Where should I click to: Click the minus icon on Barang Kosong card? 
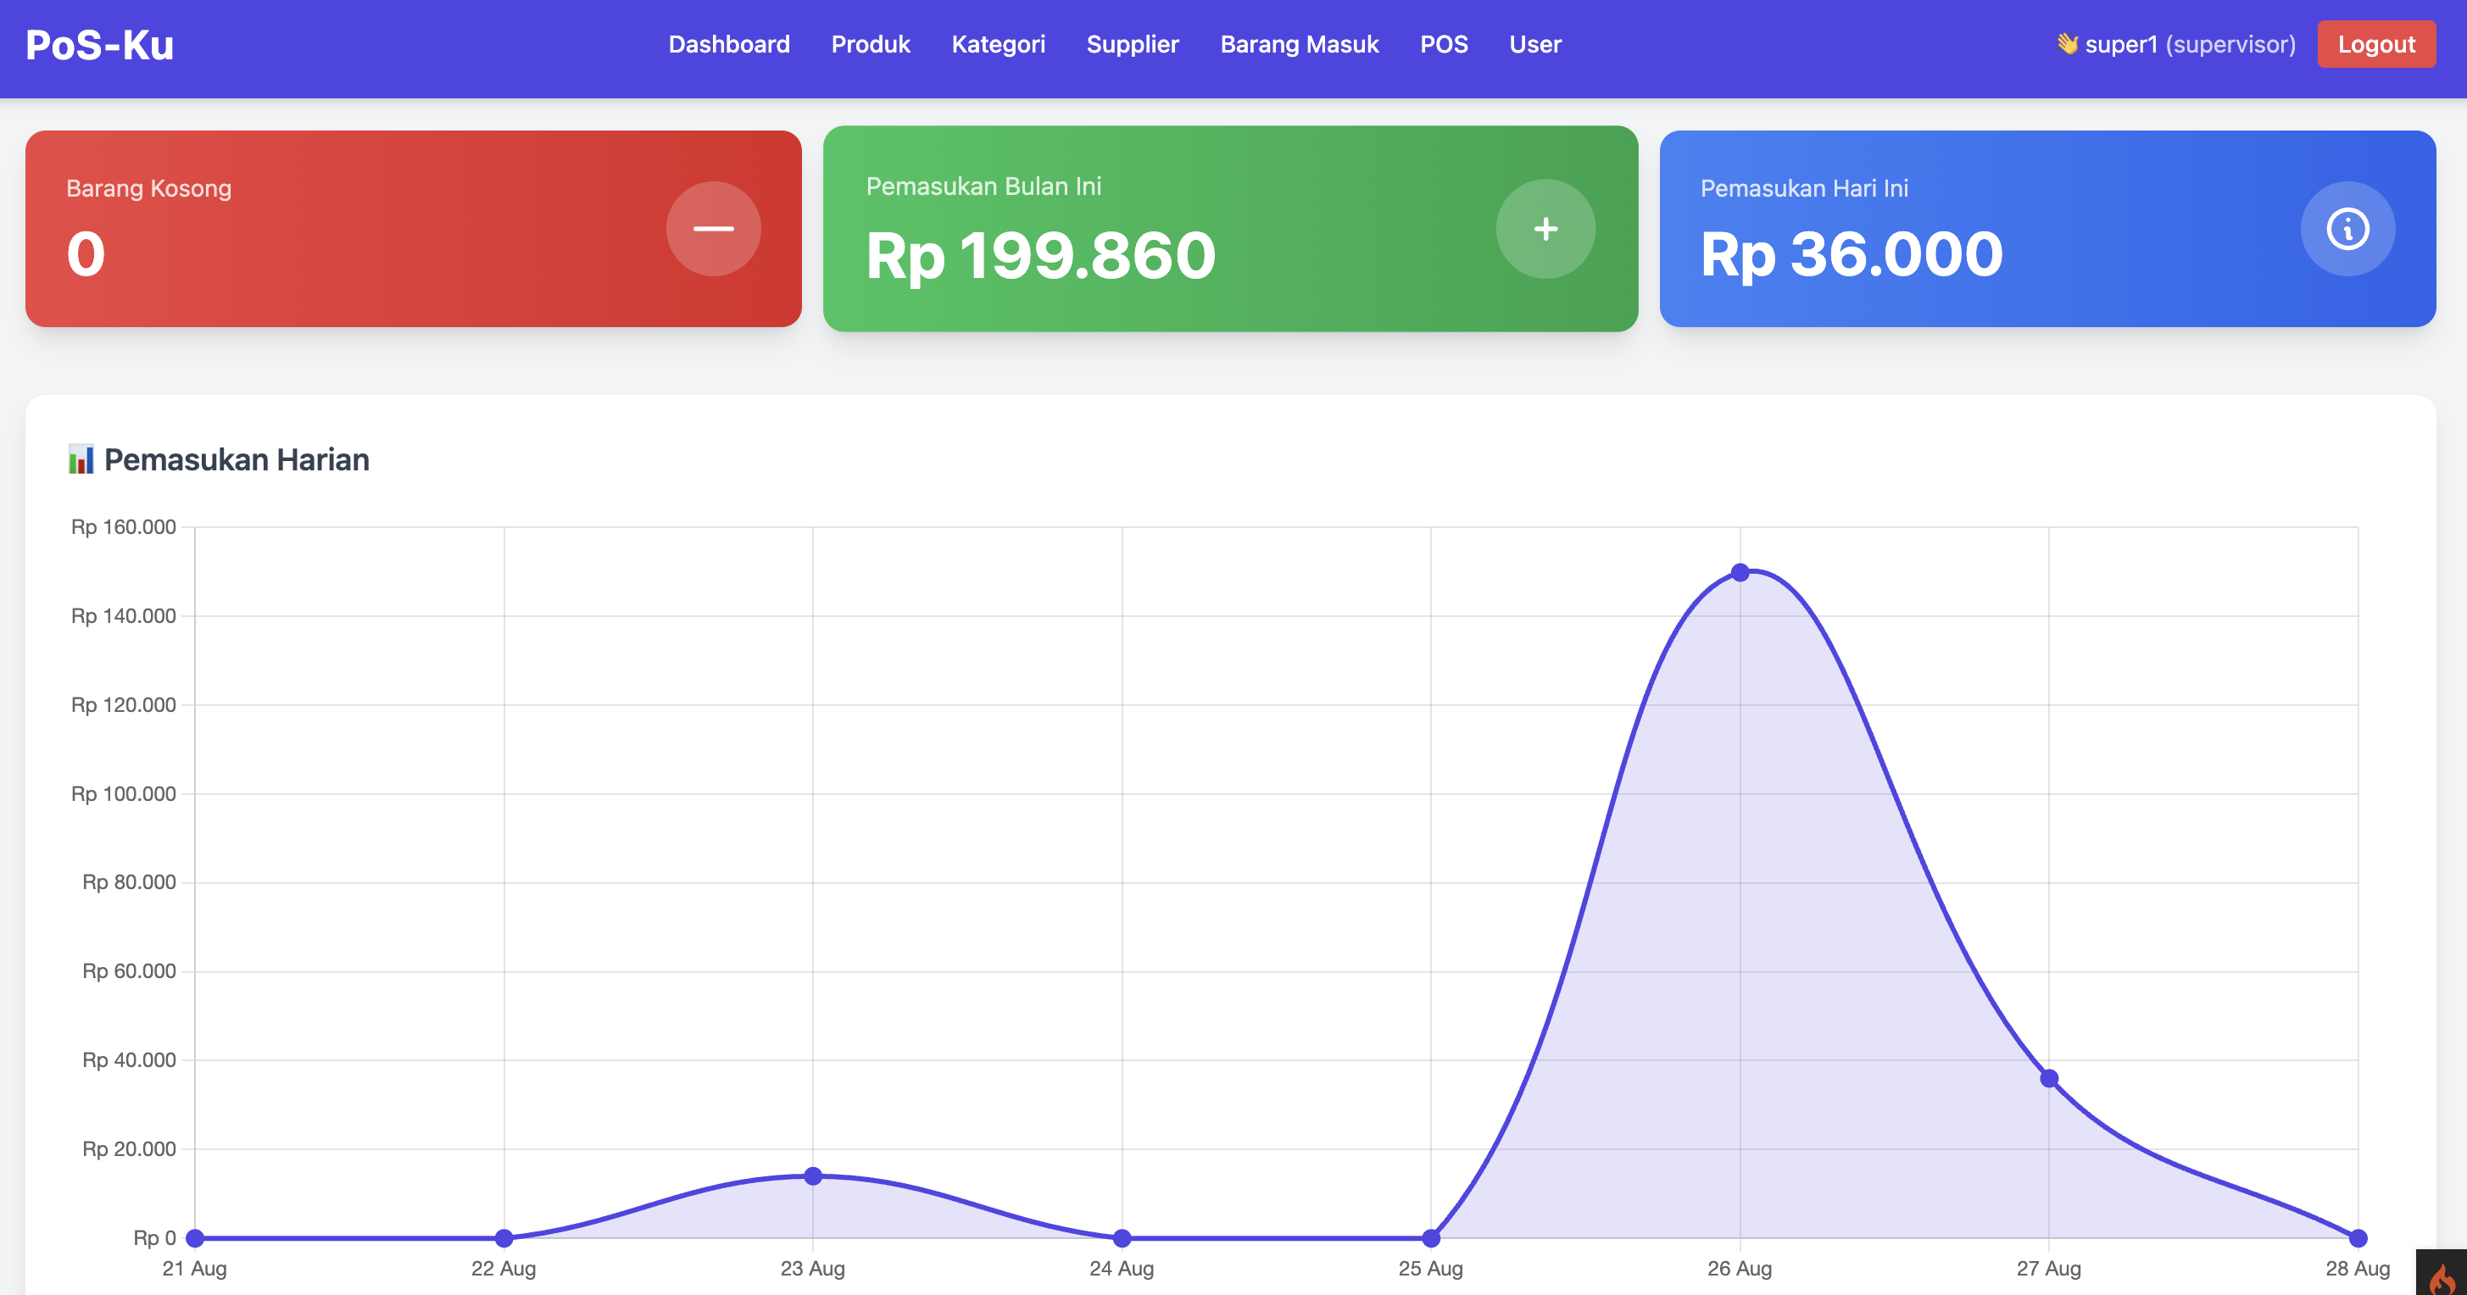pyautogui.click(x=714, y=228)
